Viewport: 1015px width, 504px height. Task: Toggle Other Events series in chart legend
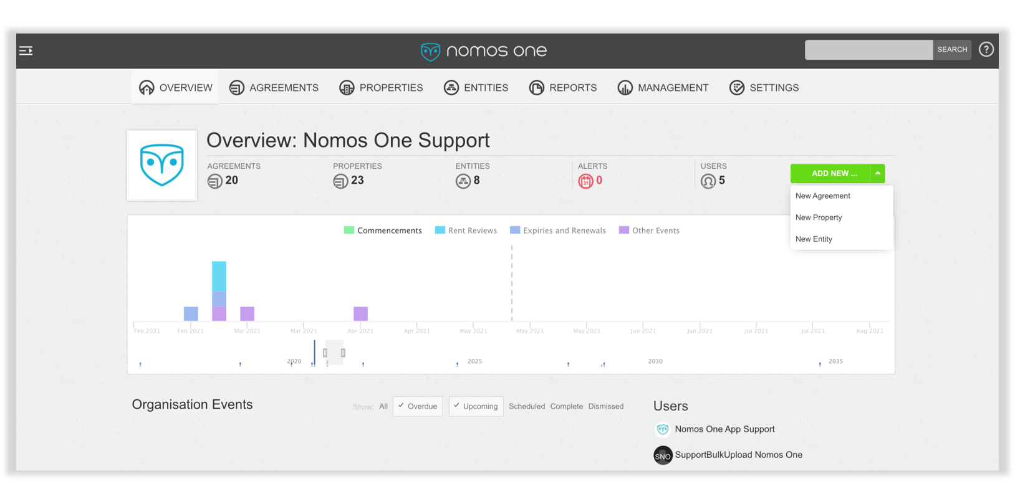coord(649,231)
